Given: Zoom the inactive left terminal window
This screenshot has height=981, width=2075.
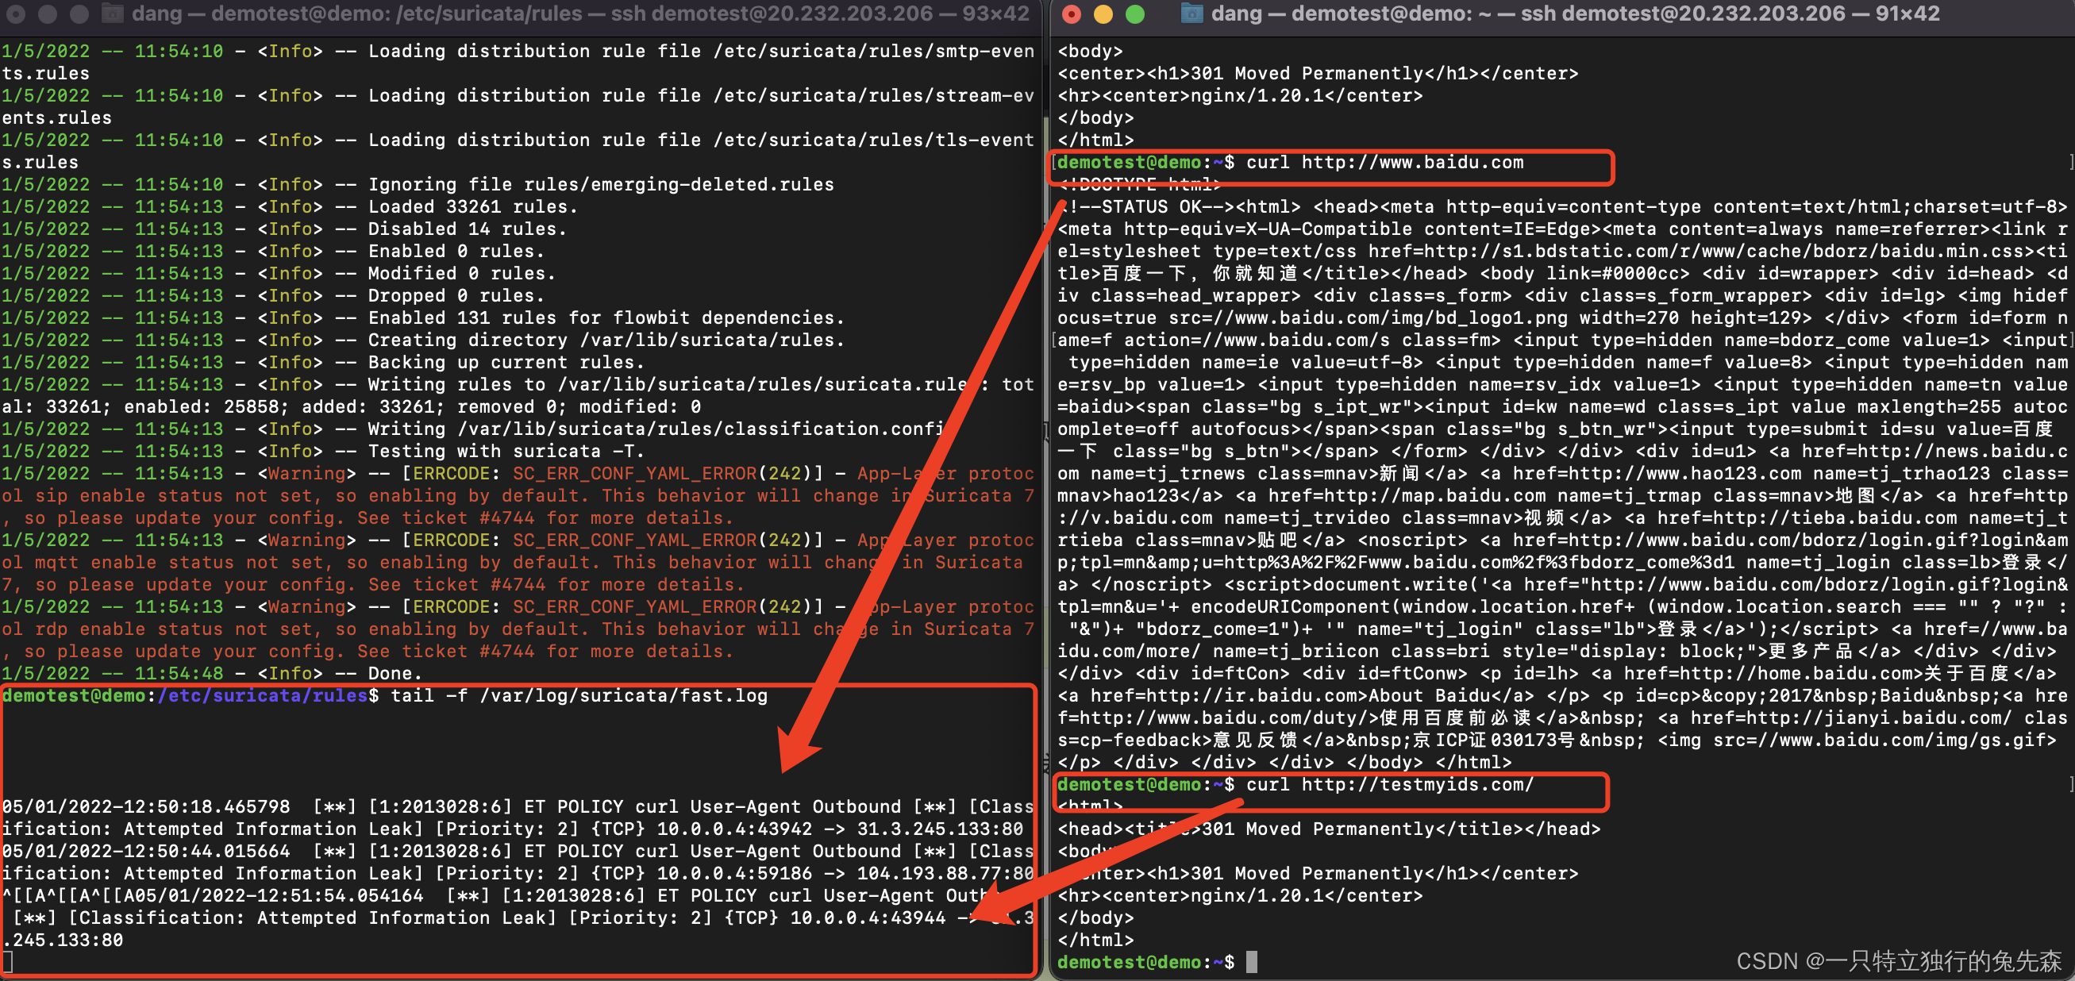Looking at the screenshot, I should point(79,13).
